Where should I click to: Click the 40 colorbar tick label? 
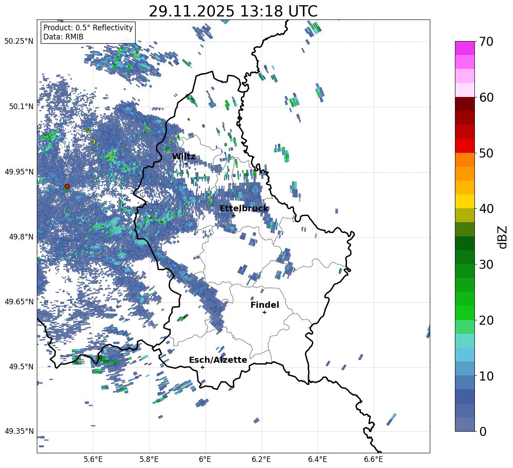(486, 209)
